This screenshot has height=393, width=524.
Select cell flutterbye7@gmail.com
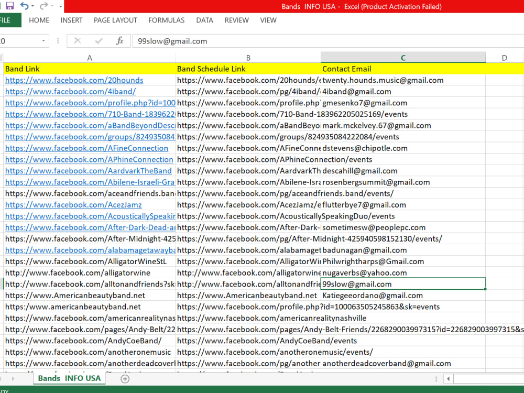[403, 205]
